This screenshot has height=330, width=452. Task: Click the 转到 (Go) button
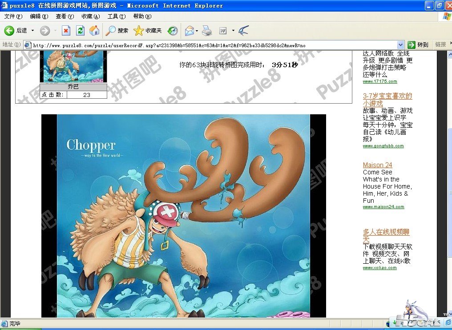[418, 45]
